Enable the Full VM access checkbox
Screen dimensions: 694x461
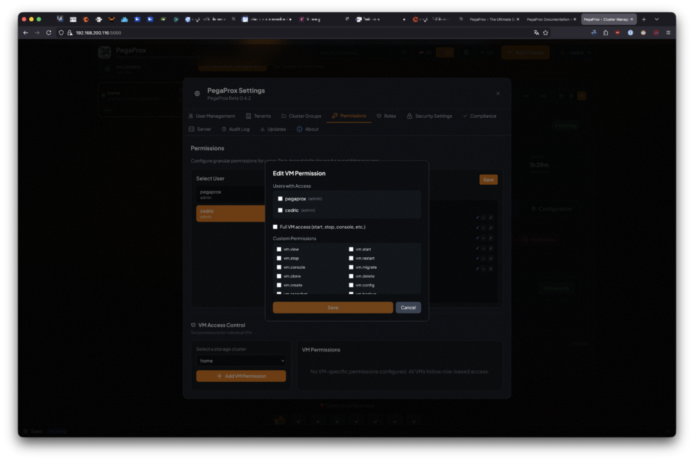[x=275, y=227]
